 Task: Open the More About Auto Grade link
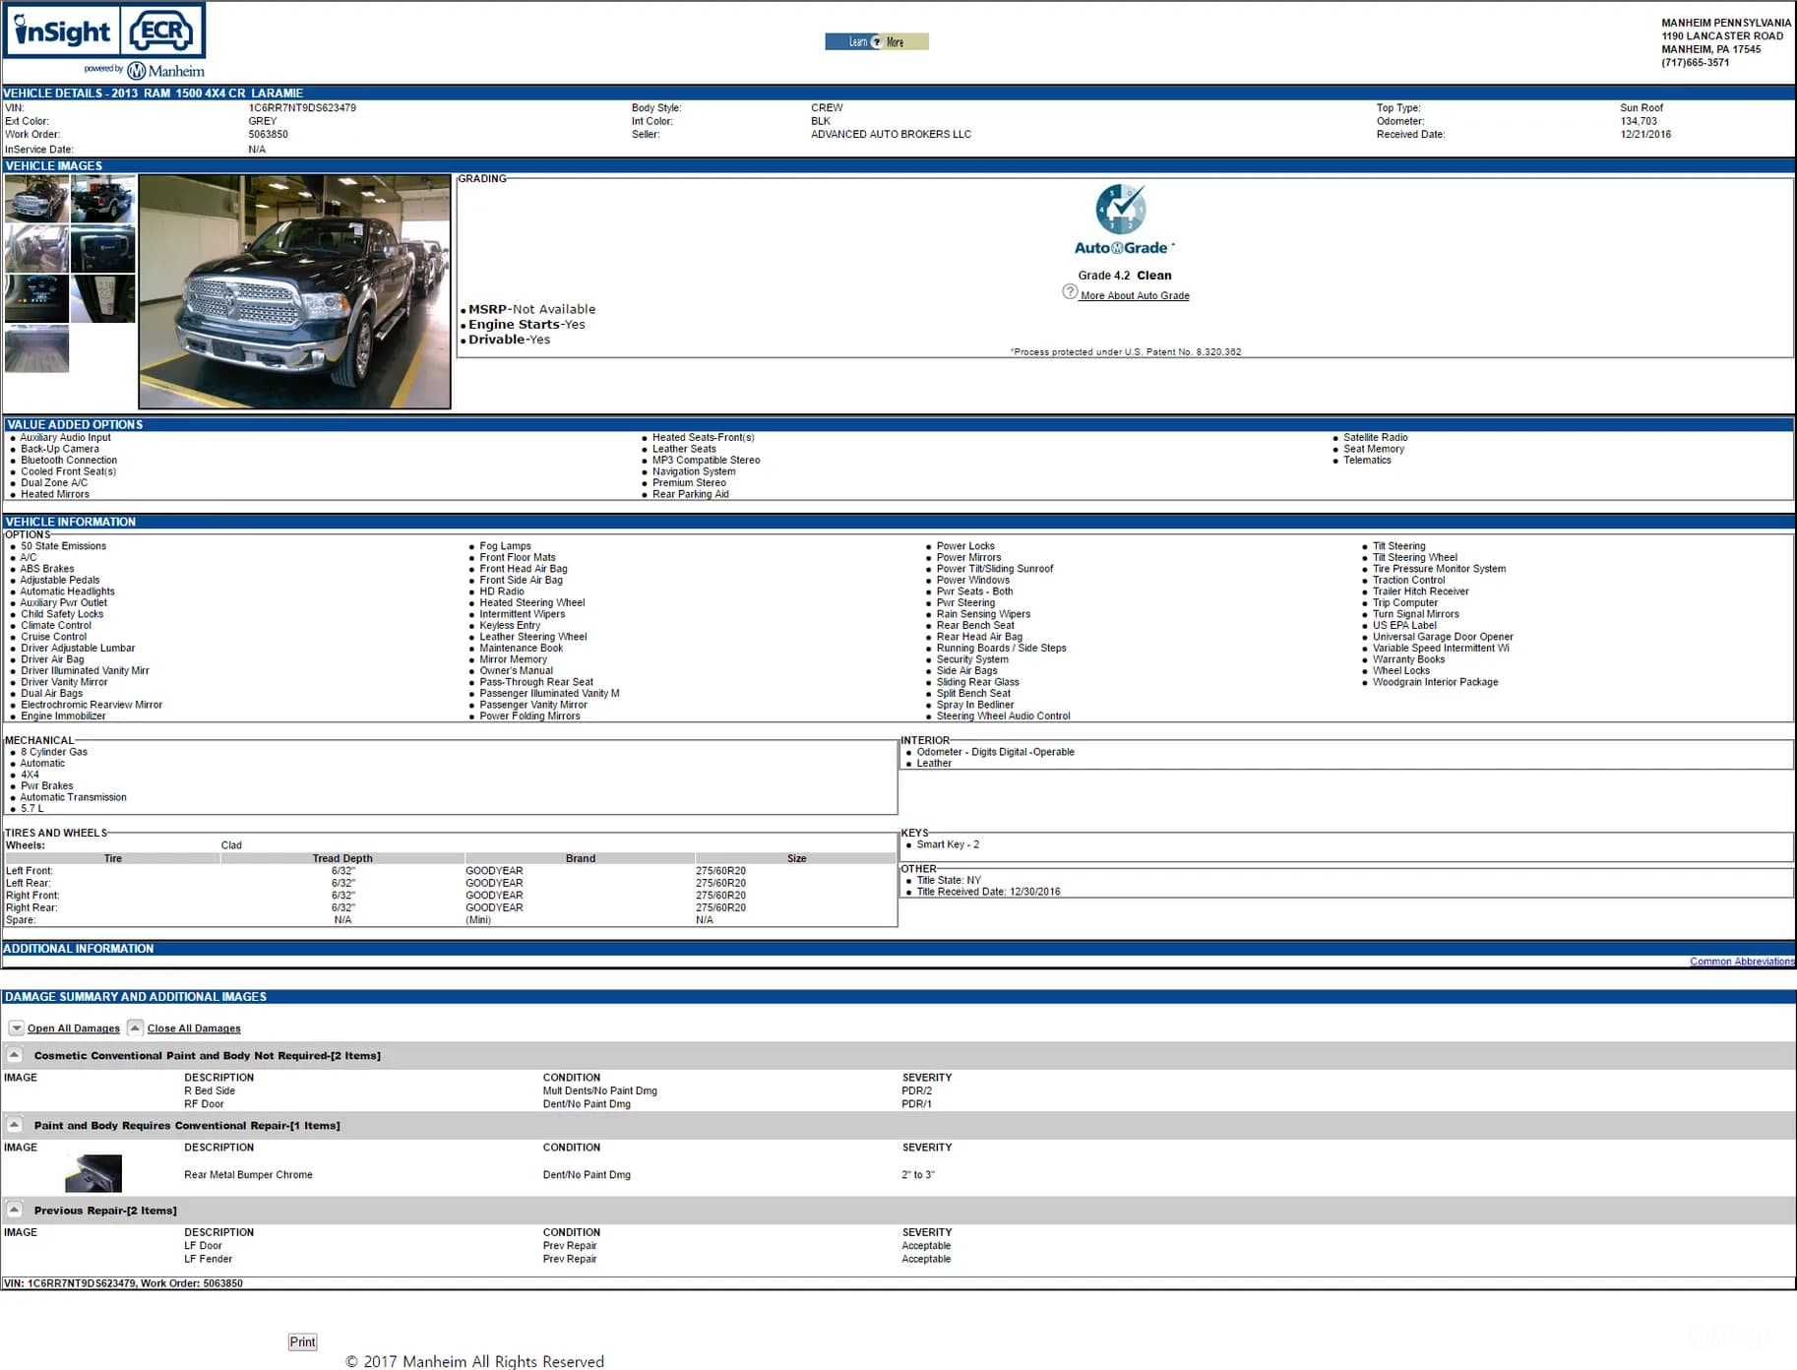point(1135,295)
